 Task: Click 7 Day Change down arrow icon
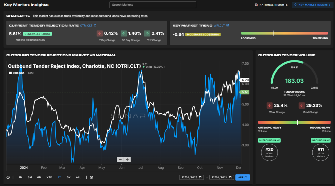[100, 33]
